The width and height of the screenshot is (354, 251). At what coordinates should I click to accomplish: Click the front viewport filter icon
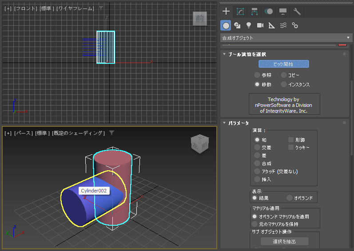(x=101, y=8)
